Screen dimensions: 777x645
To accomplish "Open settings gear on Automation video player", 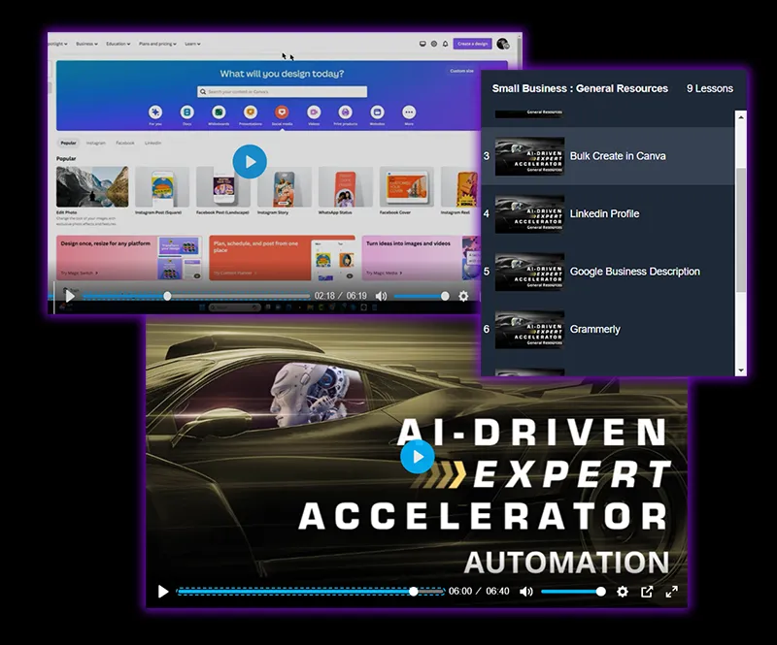I will tap(623, 591).
